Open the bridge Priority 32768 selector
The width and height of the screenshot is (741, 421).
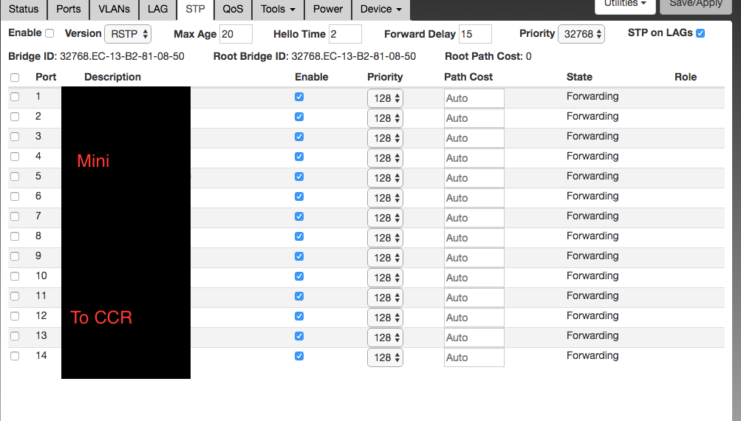[581, 34]
